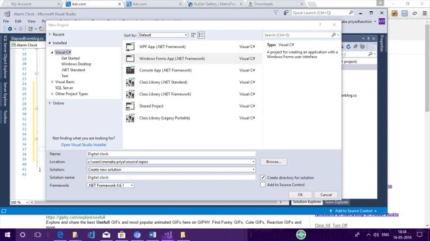Switch to the NuGet Gallery browser tab

click(214, 4)
